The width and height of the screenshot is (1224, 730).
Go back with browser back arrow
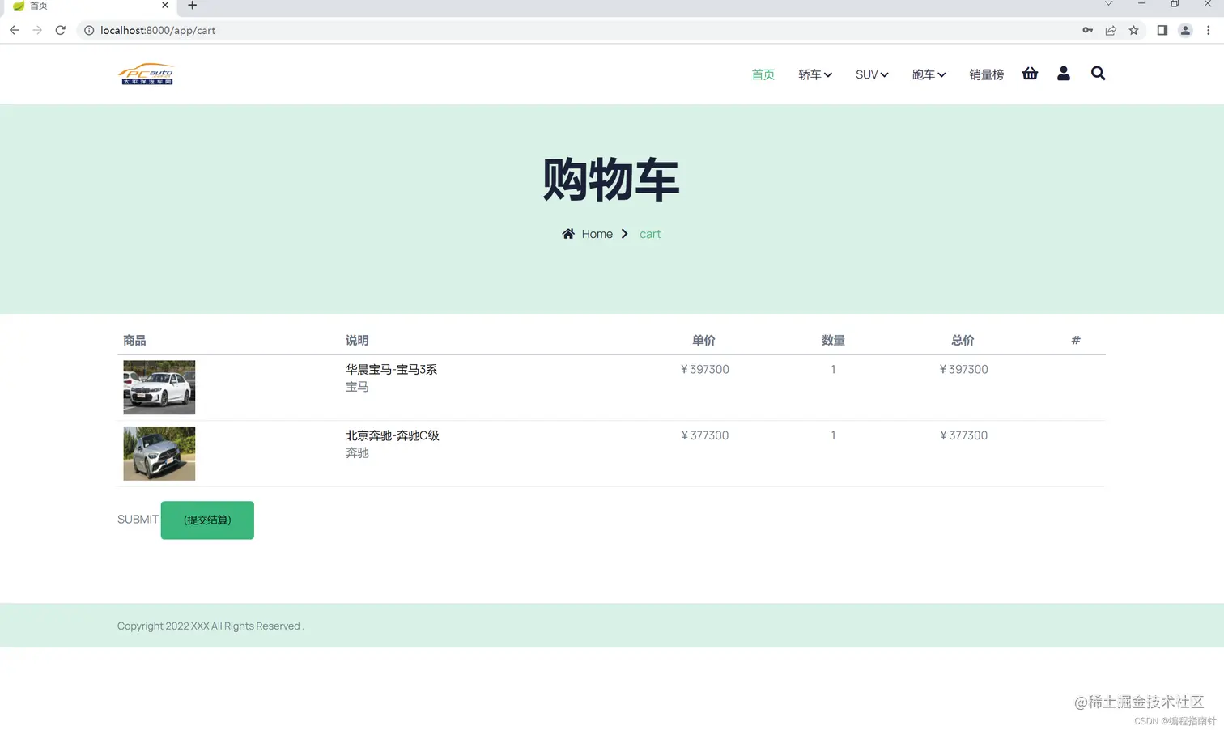click(x=15, y=30)
